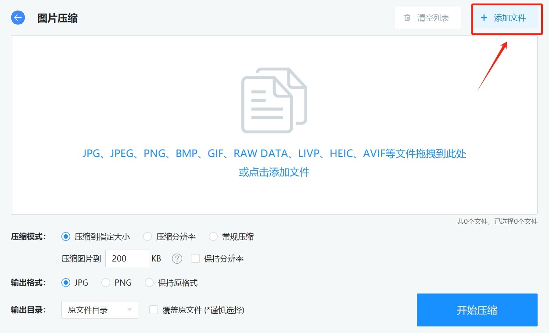Image resolution: width=549 pixels, height=333 pixels.
Task: Tick the 覆盖原文件 checkbox
Action: point(154,310)
